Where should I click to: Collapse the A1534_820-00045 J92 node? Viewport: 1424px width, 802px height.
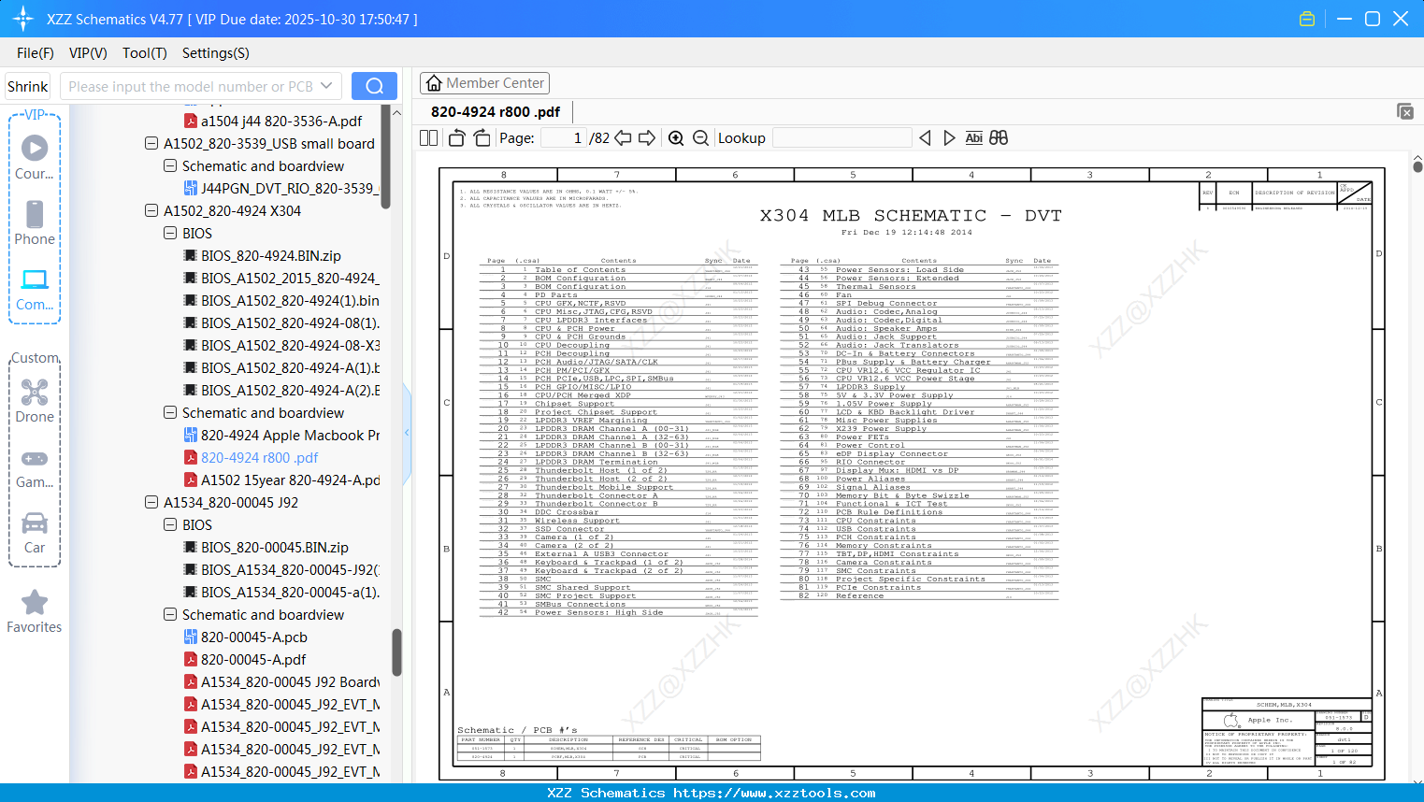tap(151, 503)
